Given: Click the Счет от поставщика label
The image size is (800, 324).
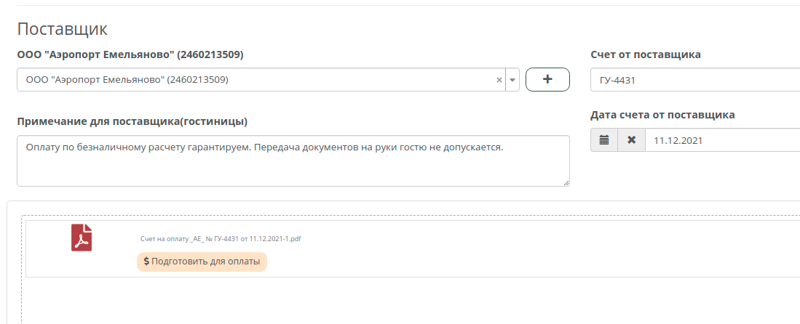Looking at the screenshot, I should pos(645,54).
